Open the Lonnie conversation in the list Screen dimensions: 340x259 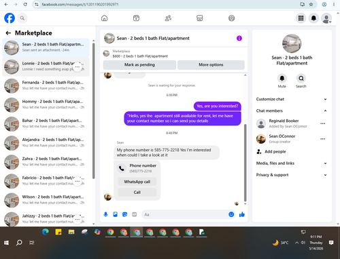pos(46,66)
